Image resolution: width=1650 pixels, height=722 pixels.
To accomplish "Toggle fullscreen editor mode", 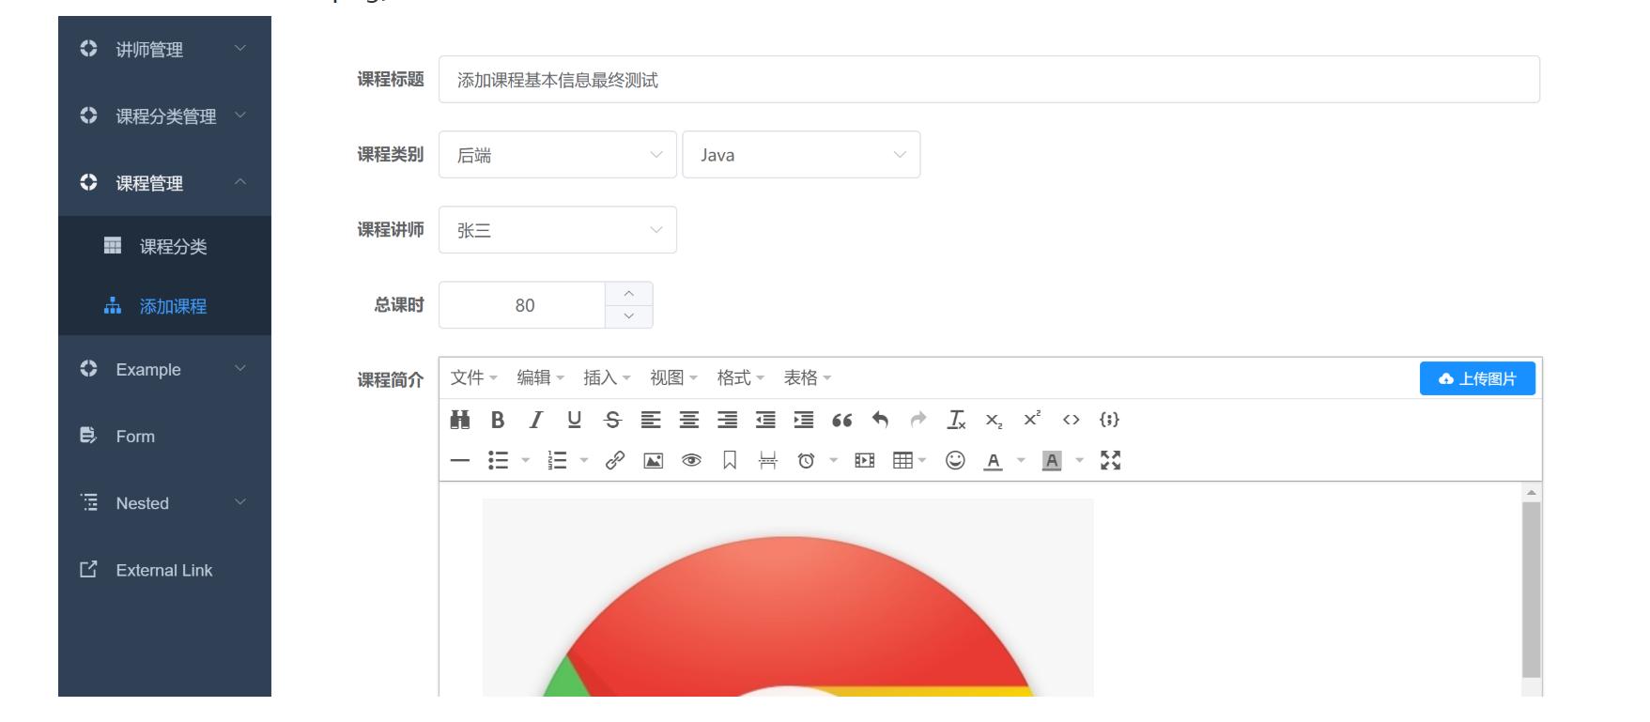I will 1110,460.
